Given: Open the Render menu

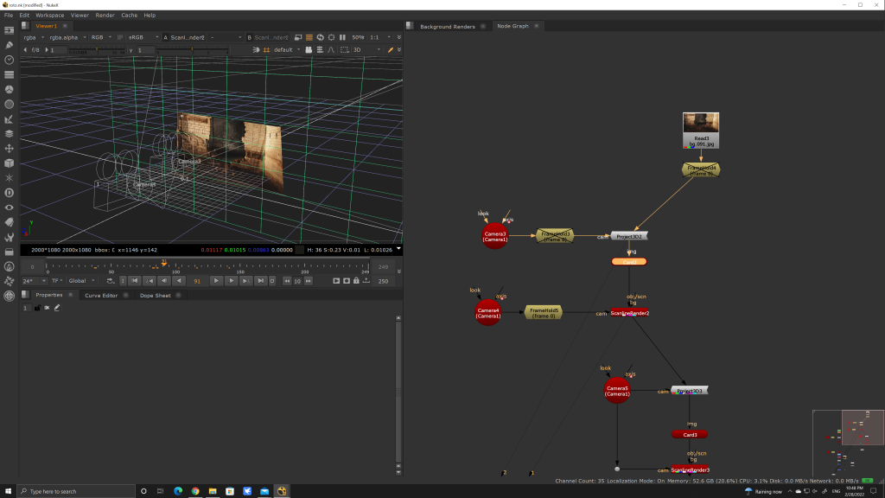Looking at the screenshot, I should point(105,15).
